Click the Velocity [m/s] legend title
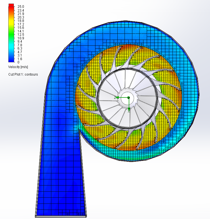 [18, 67]
